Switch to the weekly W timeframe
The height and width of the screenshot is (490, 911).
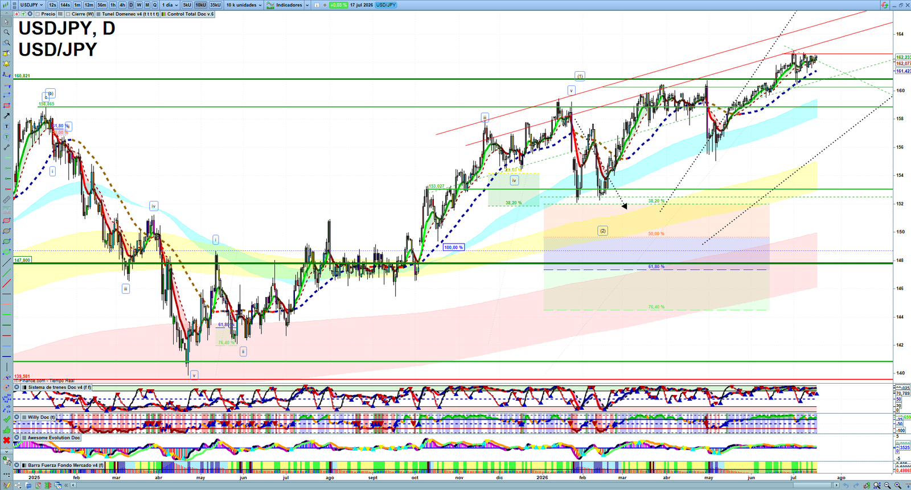coord(139,5)
